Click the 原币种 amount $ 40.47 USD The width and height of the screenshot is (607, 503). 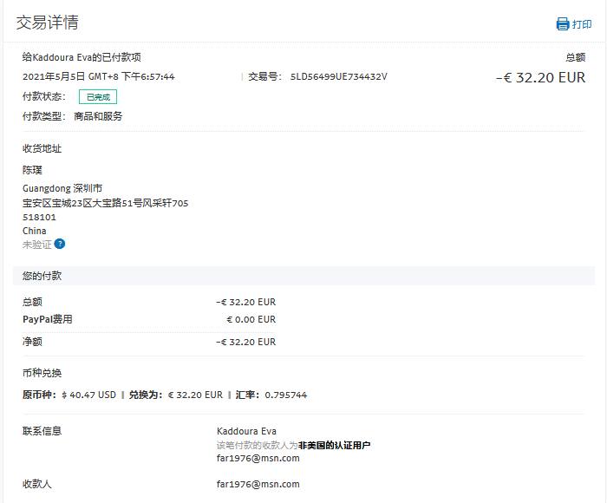click(x=88, y=395)
